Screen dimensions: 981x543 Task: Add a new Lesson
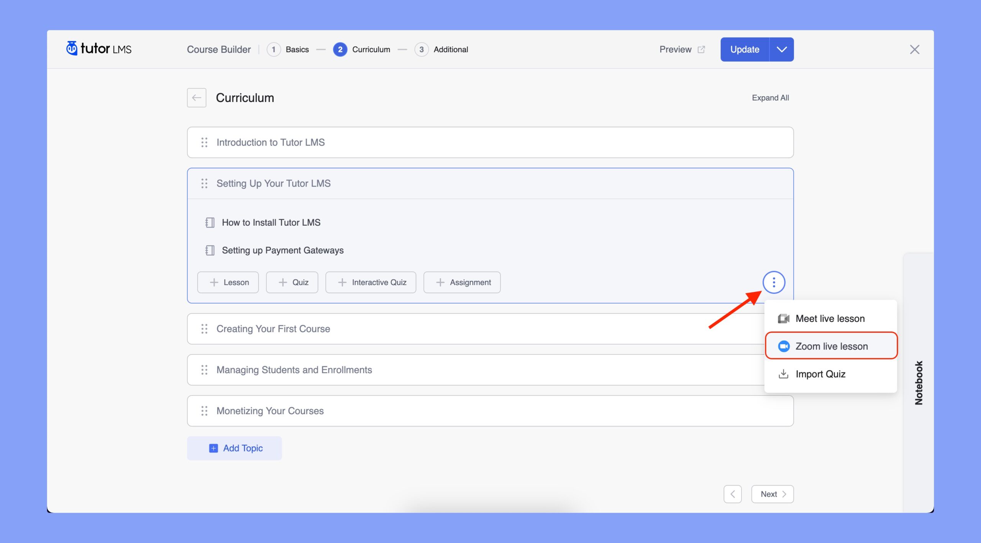pos(228,282)
